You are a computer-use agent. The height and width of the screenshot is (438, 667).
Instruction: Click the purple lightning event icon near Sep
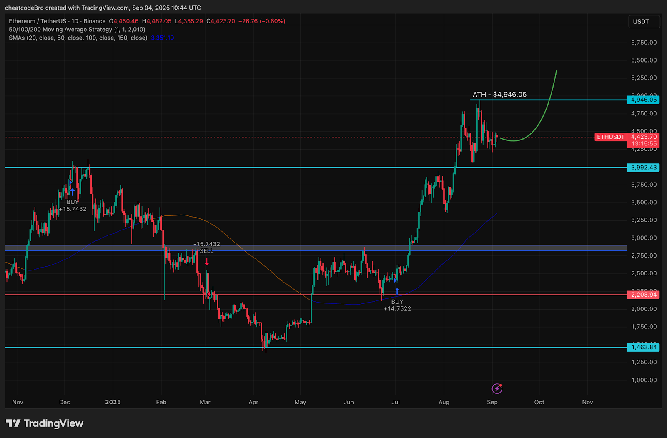coord(497,389)
